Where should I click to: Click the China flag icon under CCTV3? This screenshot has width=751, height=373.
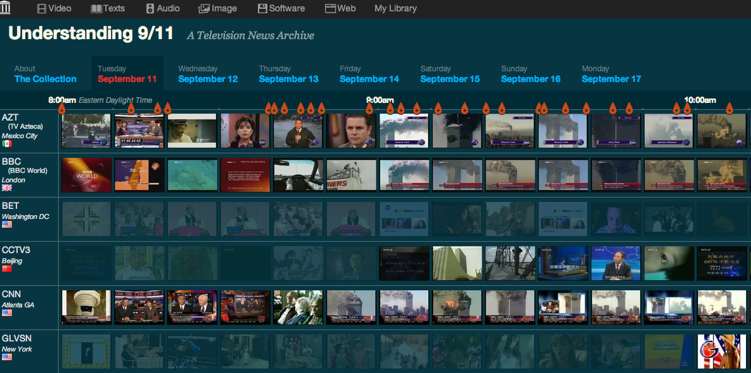coord(7,268)
